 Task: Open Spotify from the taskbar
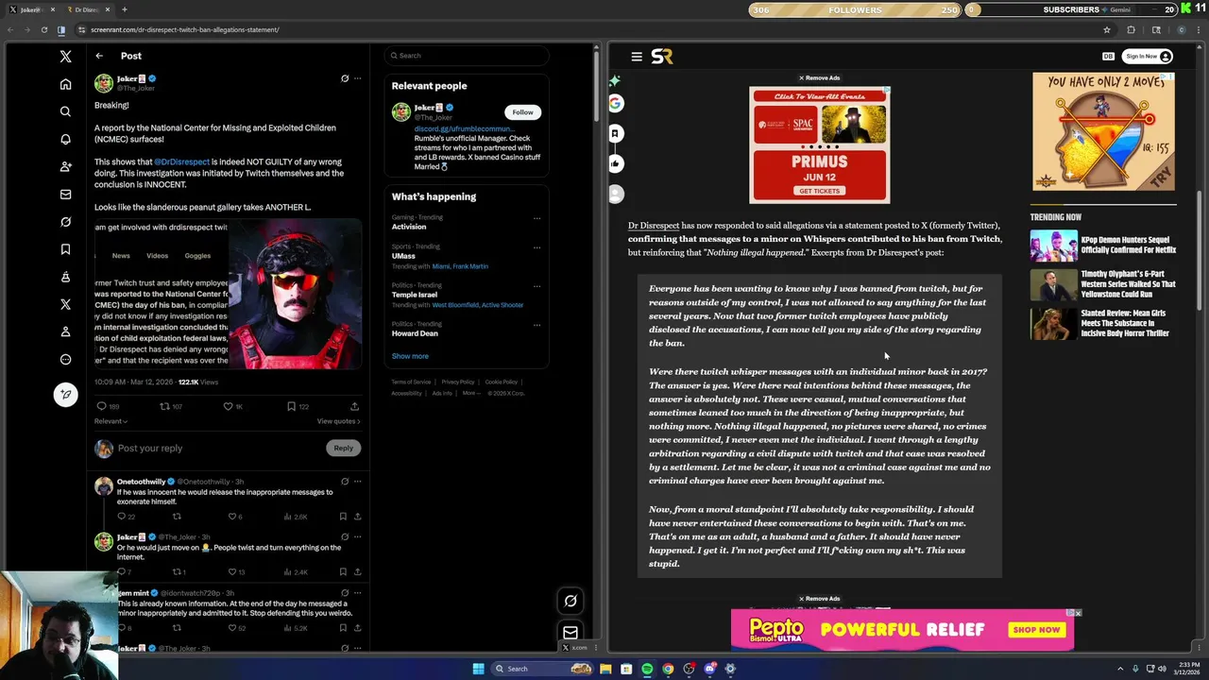pyautogui.click(x=647, y=669)
